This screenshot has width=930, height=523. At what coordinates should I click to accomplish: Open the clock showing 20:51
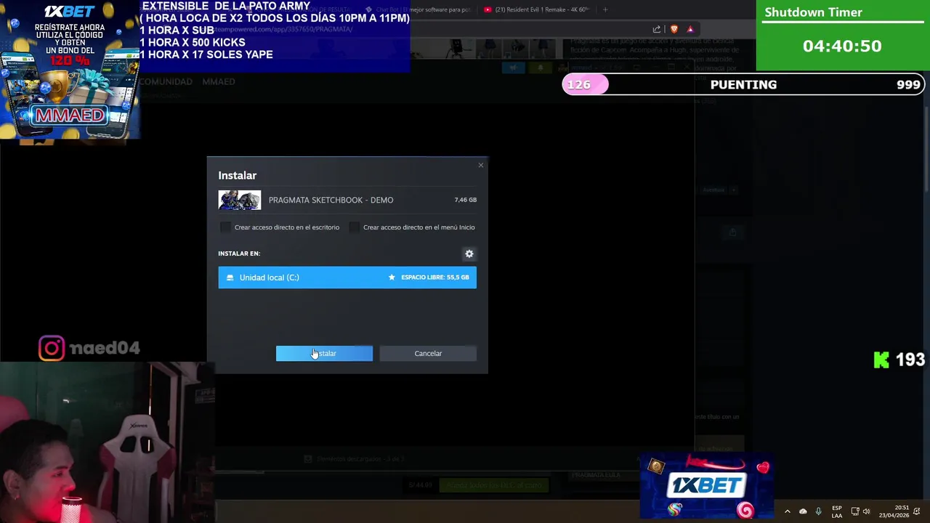pyautogui.click(x=894, y=511)
